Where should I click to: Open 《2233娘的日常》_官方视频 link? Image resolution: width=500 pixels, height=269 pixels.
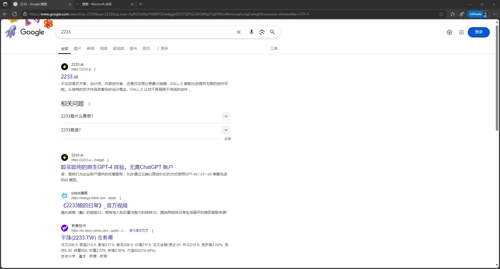(94, 205)
